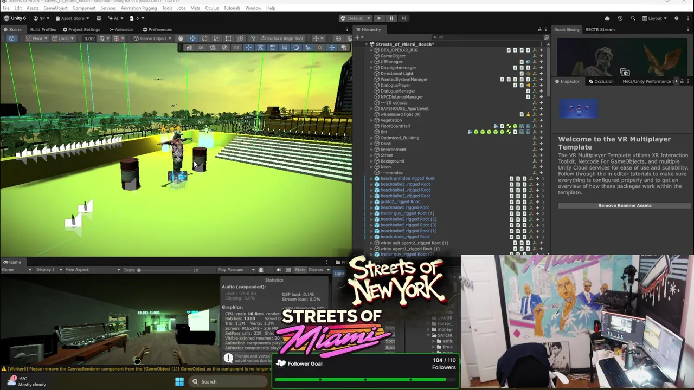This screenshot has width=694, height=390.
Task: Open the GameObject menu
Action: pos(55,8)
